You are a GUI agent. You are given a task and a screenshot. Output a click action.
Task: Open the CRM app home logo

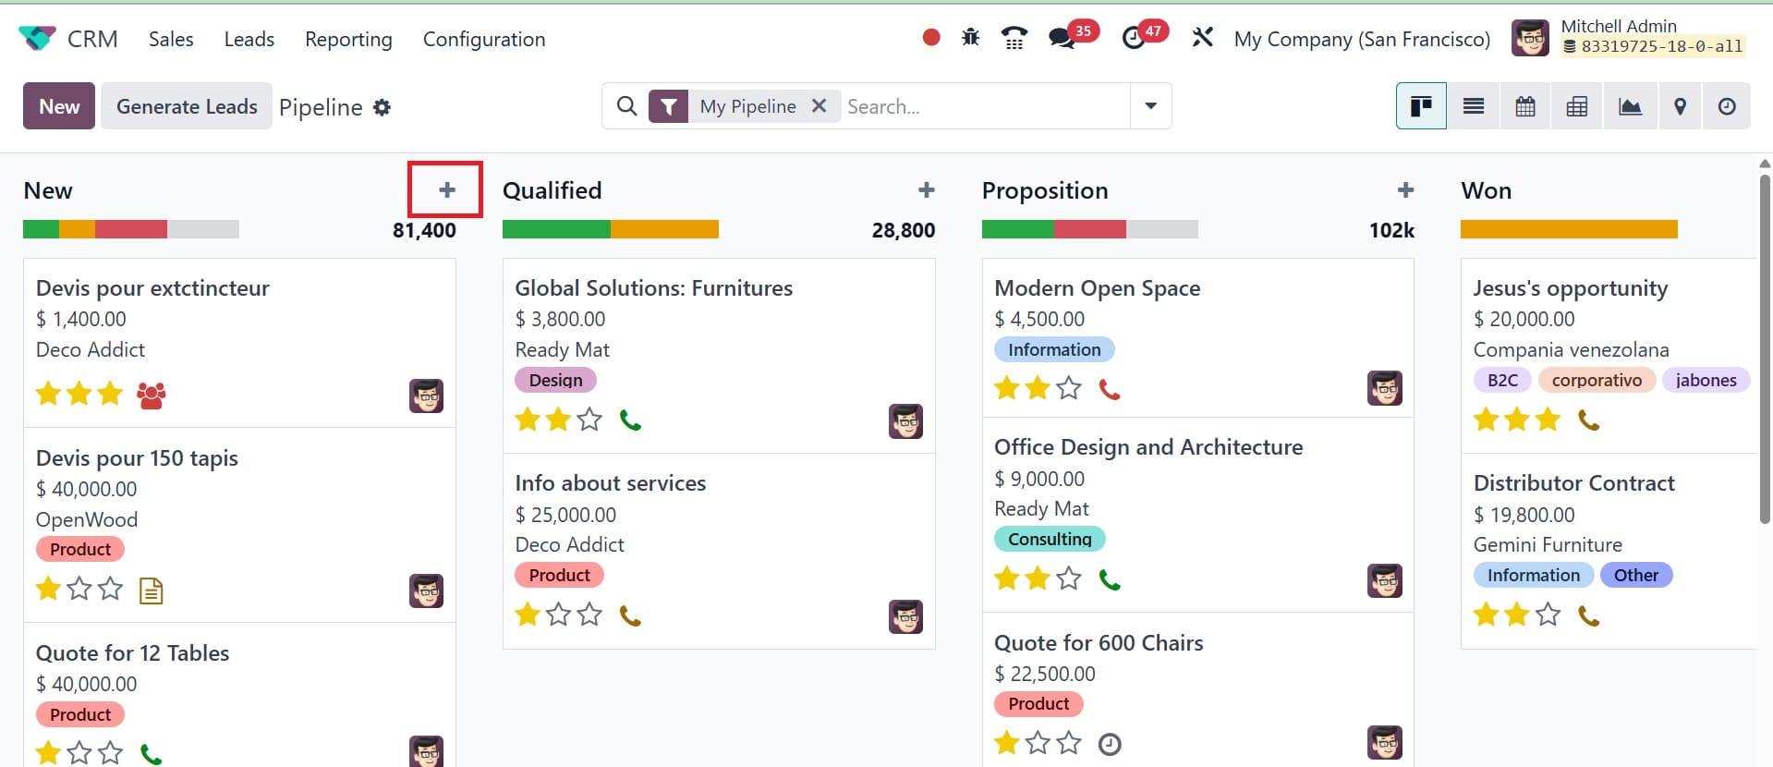pyautogui.click(x=37, y=39)
